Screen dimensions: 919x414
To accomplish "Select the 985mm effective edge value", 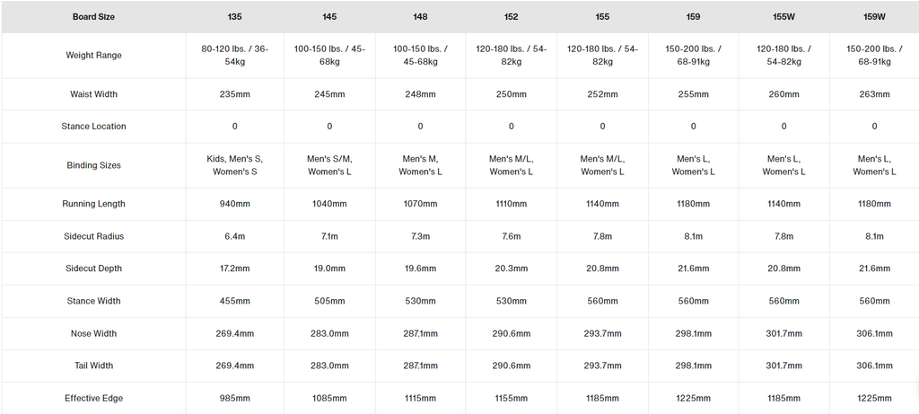I will tap(234, 398).
